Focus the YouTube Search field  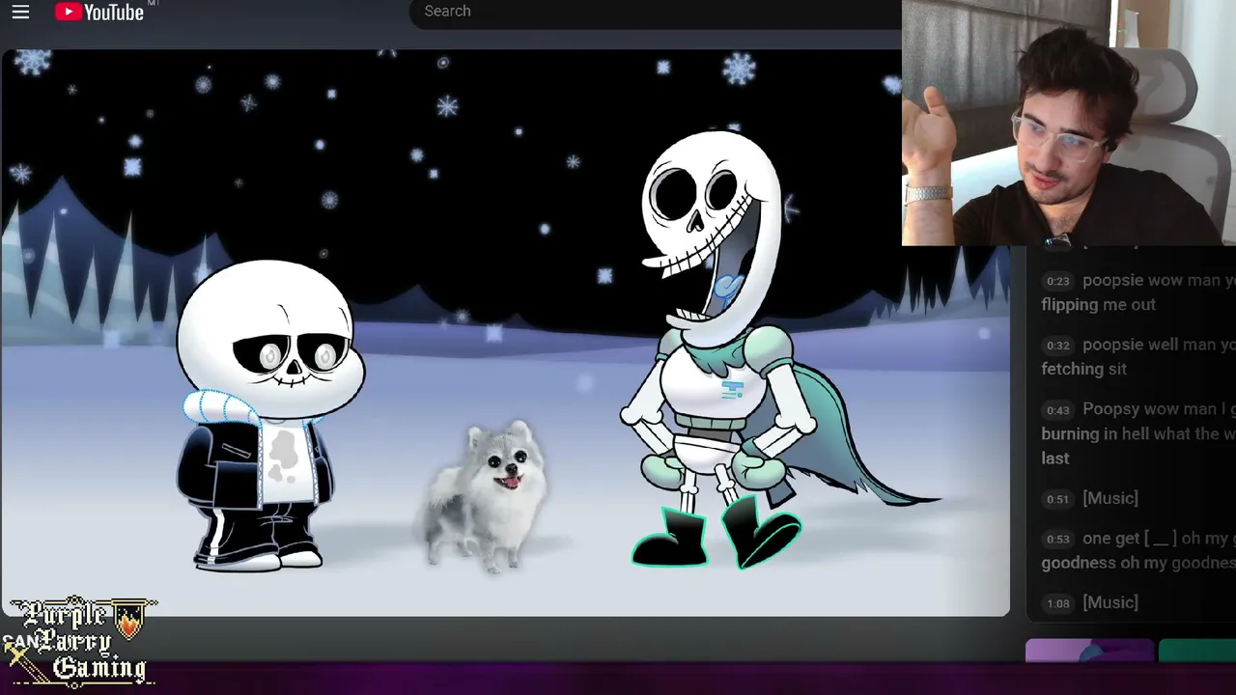pyautogui.click(x=657, y=12)
